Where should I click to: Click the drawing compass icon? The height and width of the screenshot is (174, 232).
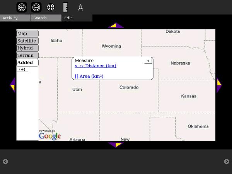coord(80,7)
